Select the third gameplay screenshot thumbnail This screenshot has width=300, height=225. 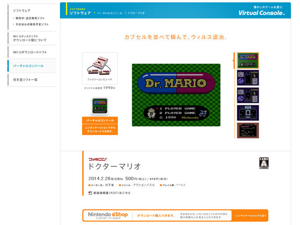click(248, 95)
